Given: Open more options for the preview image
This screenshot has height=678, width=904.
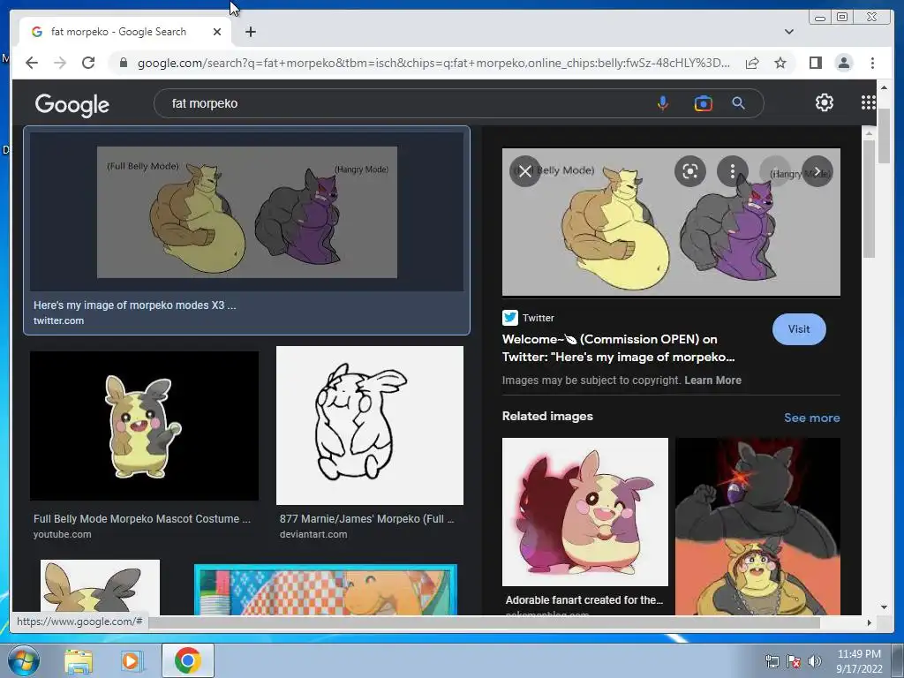Looking at the screenshot, I should [x=732, y=171].
